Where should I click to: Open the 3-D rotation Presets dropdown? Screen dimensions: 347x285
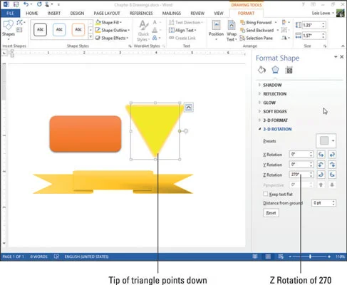[326, 141]
